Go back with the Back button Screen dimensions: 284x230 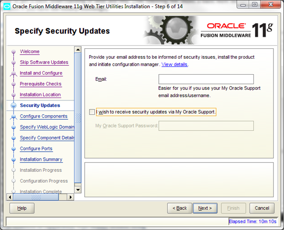point(179,208)
